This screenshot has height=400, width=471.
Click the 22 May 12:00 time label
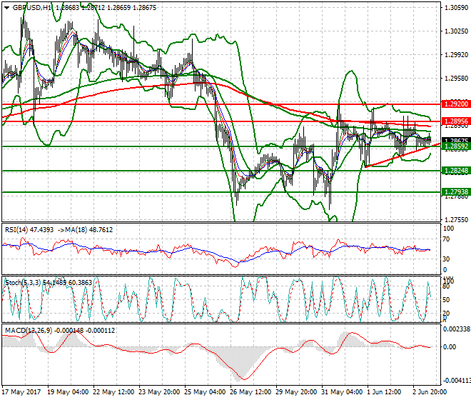(x=113, y=392)
